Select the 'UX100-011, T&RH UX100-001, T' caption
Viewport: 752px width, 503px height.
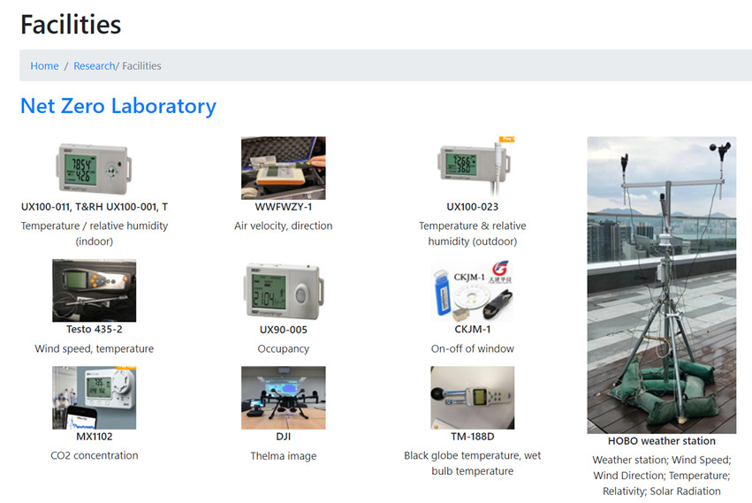(x=95, y=207)
